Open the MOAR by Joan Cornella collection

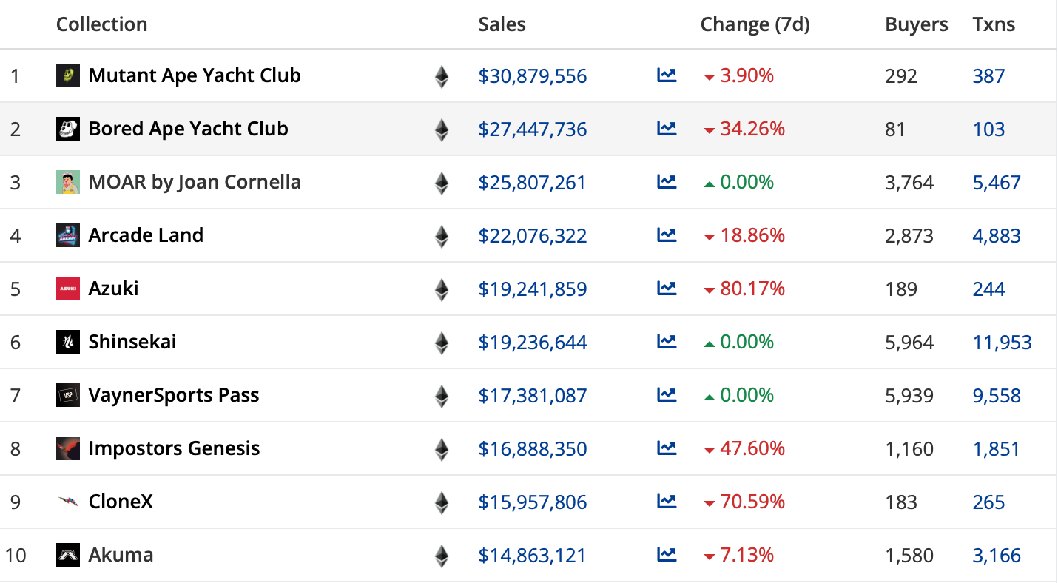pyautogui.click(x=195, y=182)
